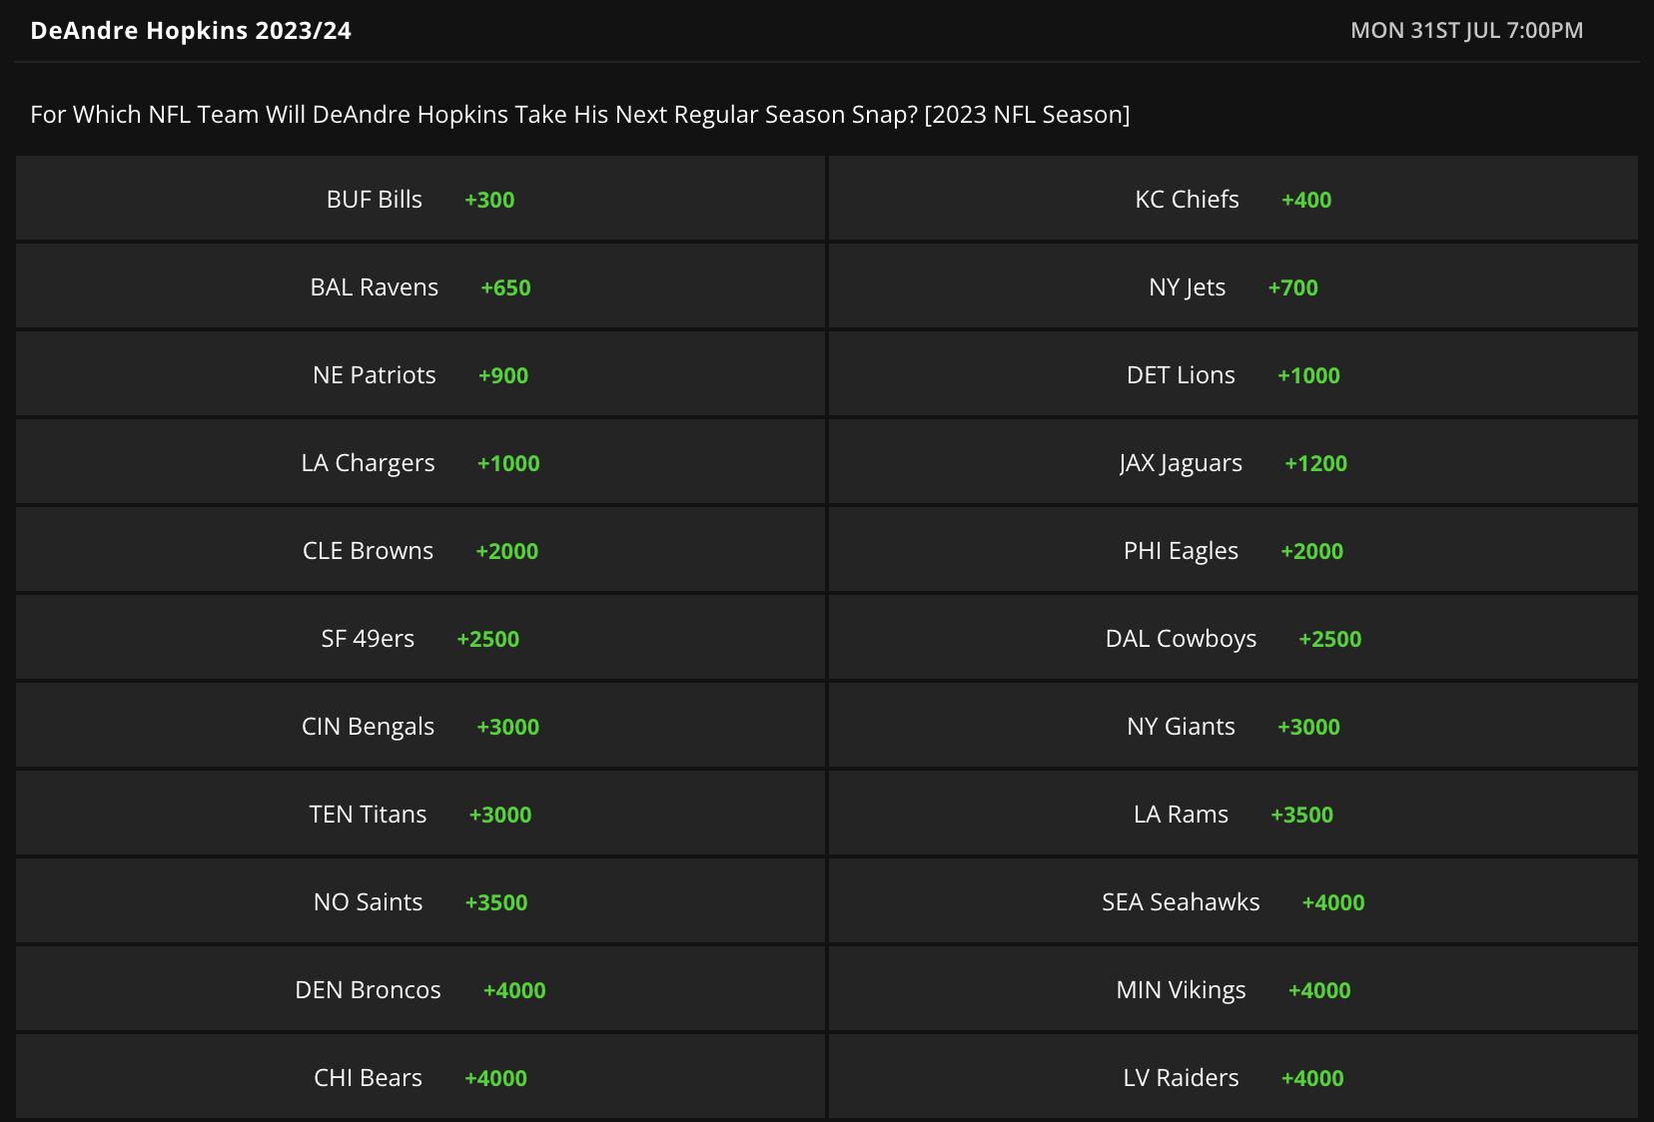Screen dimensions: 1654x1122
Task: Select DAL Cowboys +2500 bet
Action: [x=1233, y=638]
